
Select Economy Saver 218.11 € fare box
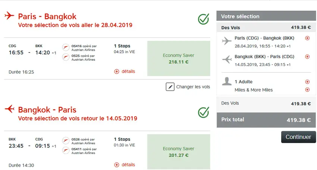[x=179, y=59]
